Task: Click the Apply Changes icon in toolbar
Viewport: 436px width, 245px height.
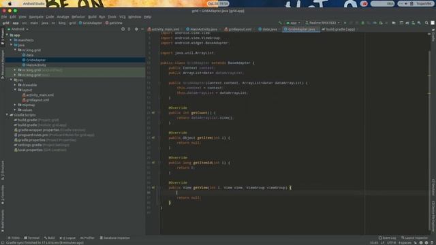Action: [x=351, y=22]
